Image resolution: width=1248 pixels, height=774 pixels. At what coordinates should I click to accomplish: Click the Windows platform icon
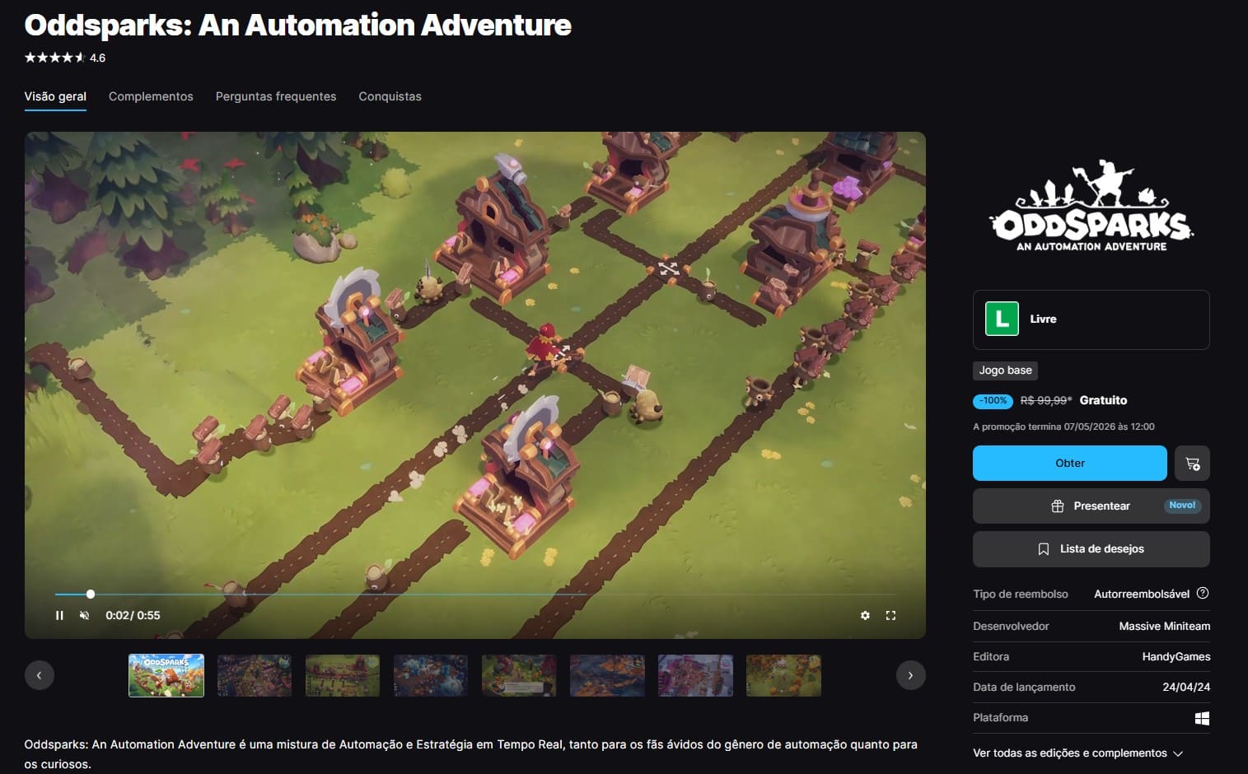(x=1202, y=718)
